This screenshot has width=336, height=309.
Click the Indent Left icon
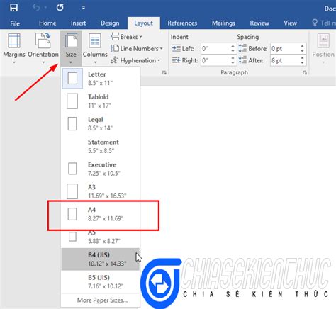[176, 48]
